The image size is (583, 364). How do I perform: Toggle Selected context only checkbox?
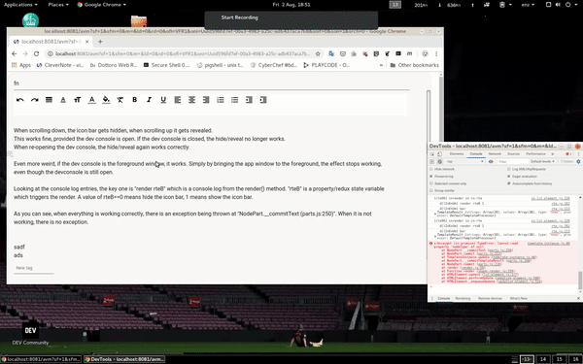pyautogui.click(x=431, y=183)
